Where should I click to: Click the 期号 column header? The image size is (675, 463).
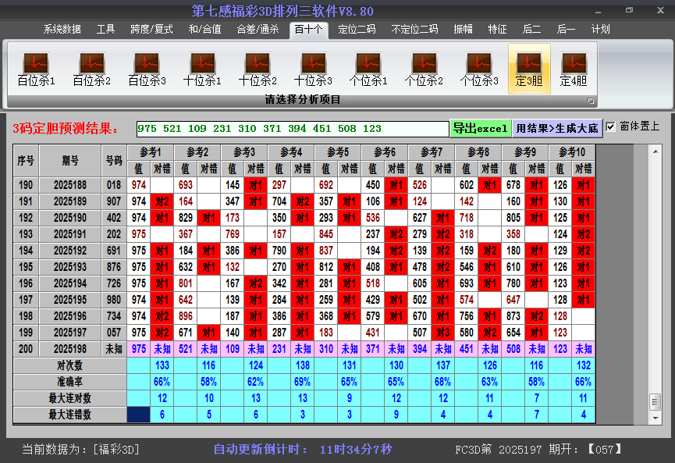(70, 160)
